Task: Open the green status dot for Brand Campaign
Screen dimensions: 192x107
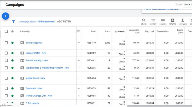Action: click(12, 60)
